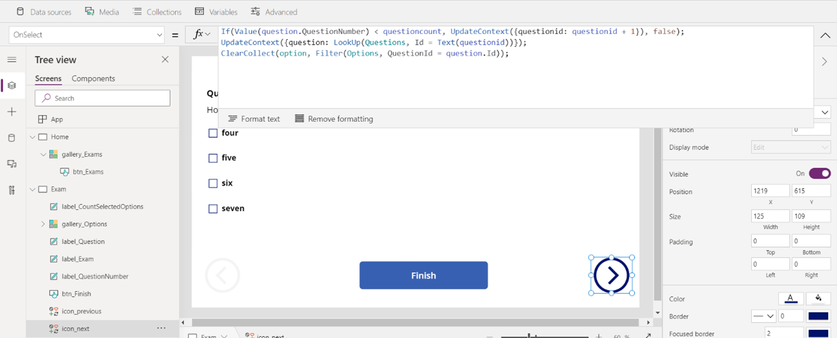This screenshot has width=837, height=338.
Task: Switch to the Components tab
Action: click(93, 78)
